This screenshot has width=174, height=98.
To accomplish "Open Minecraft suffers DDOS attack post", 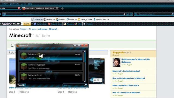I will tap(126, 85).
